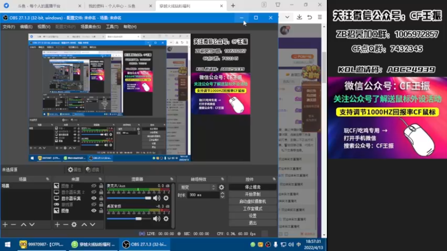Image resolution: width=447 pixels, height=251 pixels.
Task: Decrease transition duration with down stepper
Action: pos(222,197)
